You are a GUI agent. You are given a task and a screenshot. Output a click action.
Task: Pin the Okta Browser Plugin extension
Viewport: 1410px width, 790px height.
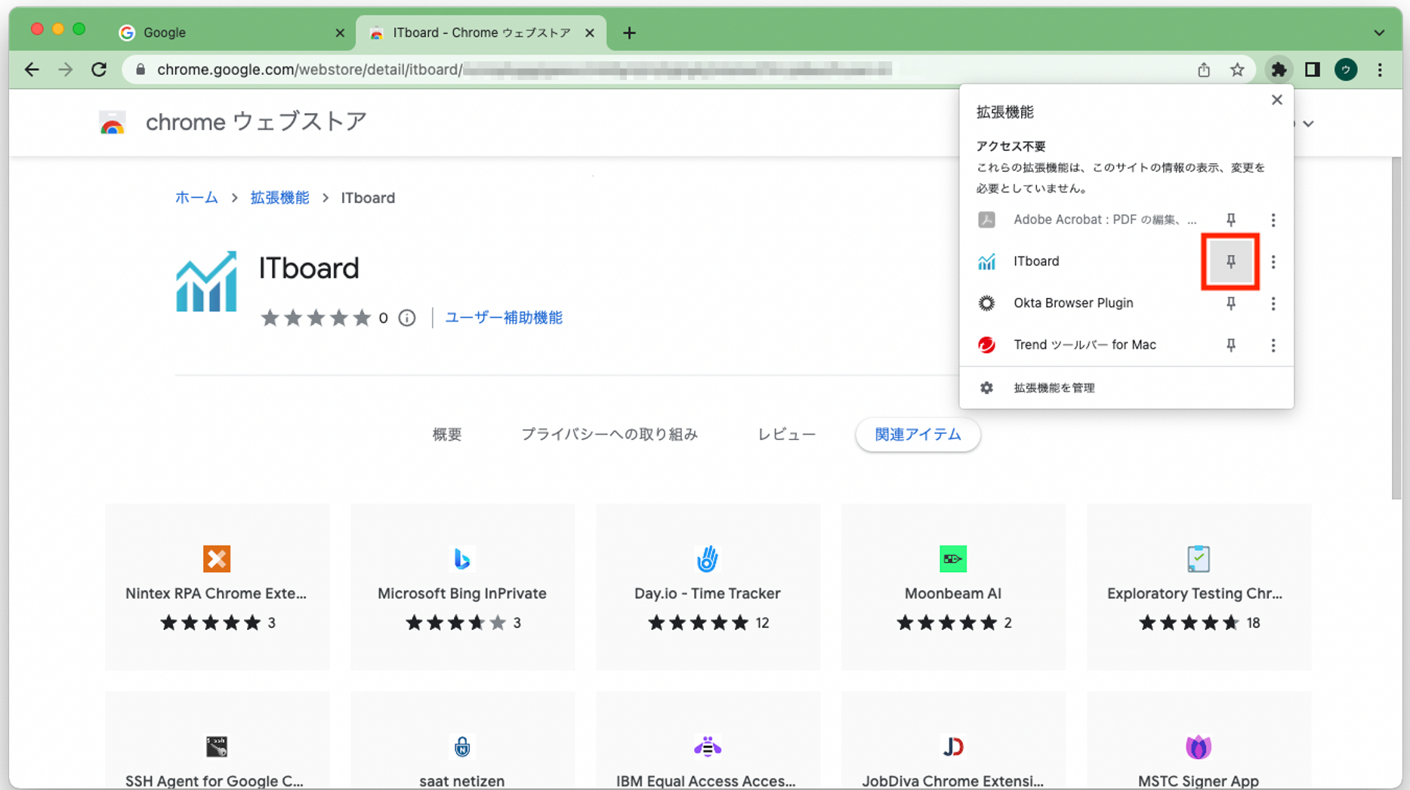coord(1230,303)
